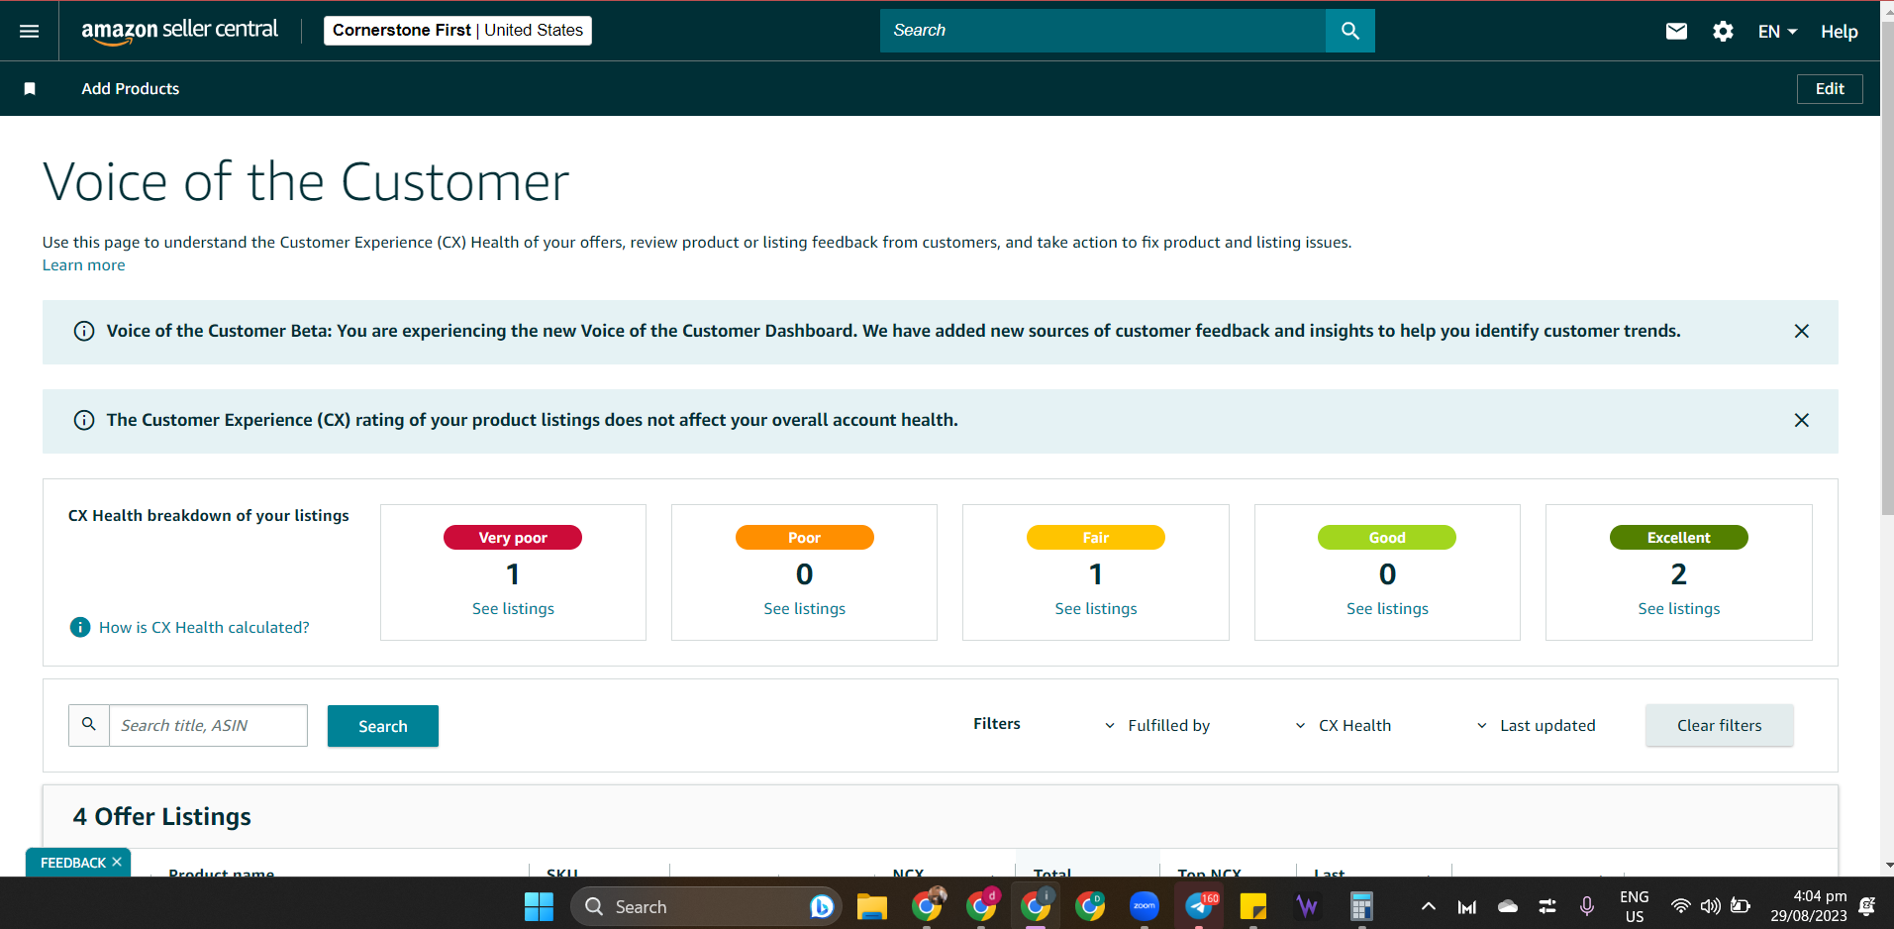Dismiss the CX rating account health banner

[1802, 420]
